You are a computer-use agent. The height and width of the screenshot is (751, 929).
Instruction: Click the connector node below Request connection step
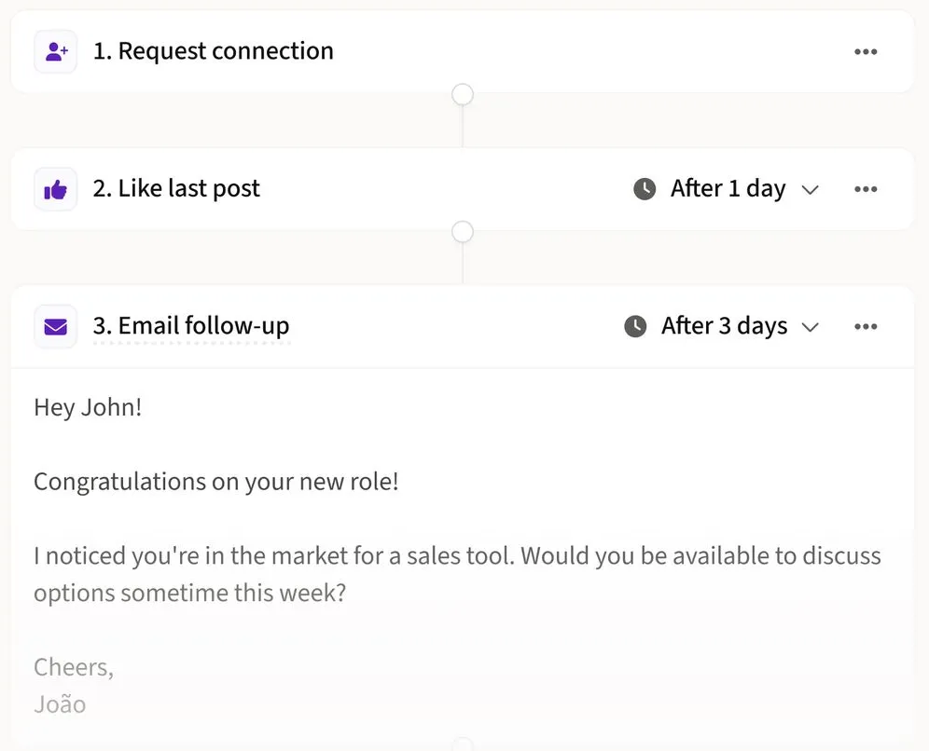463,94
